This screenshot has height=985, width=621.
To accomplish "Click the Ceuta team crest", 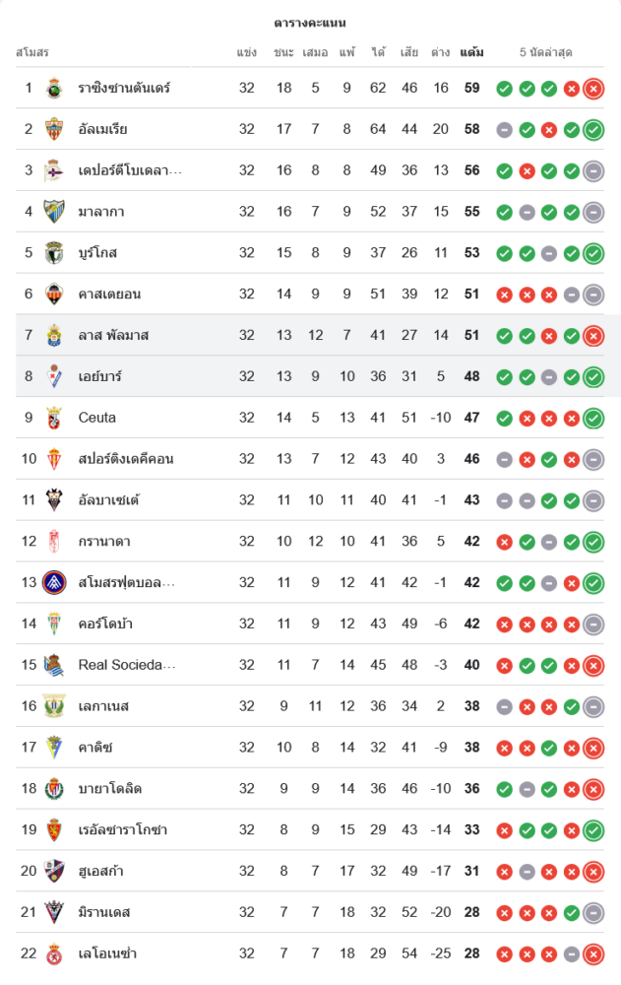I will pyautogui.click(x=54, y=418).
